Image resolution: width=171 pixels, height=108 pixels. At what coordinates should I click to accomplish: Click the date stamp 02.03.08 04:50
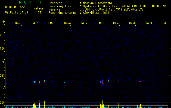tap(17, 12)
